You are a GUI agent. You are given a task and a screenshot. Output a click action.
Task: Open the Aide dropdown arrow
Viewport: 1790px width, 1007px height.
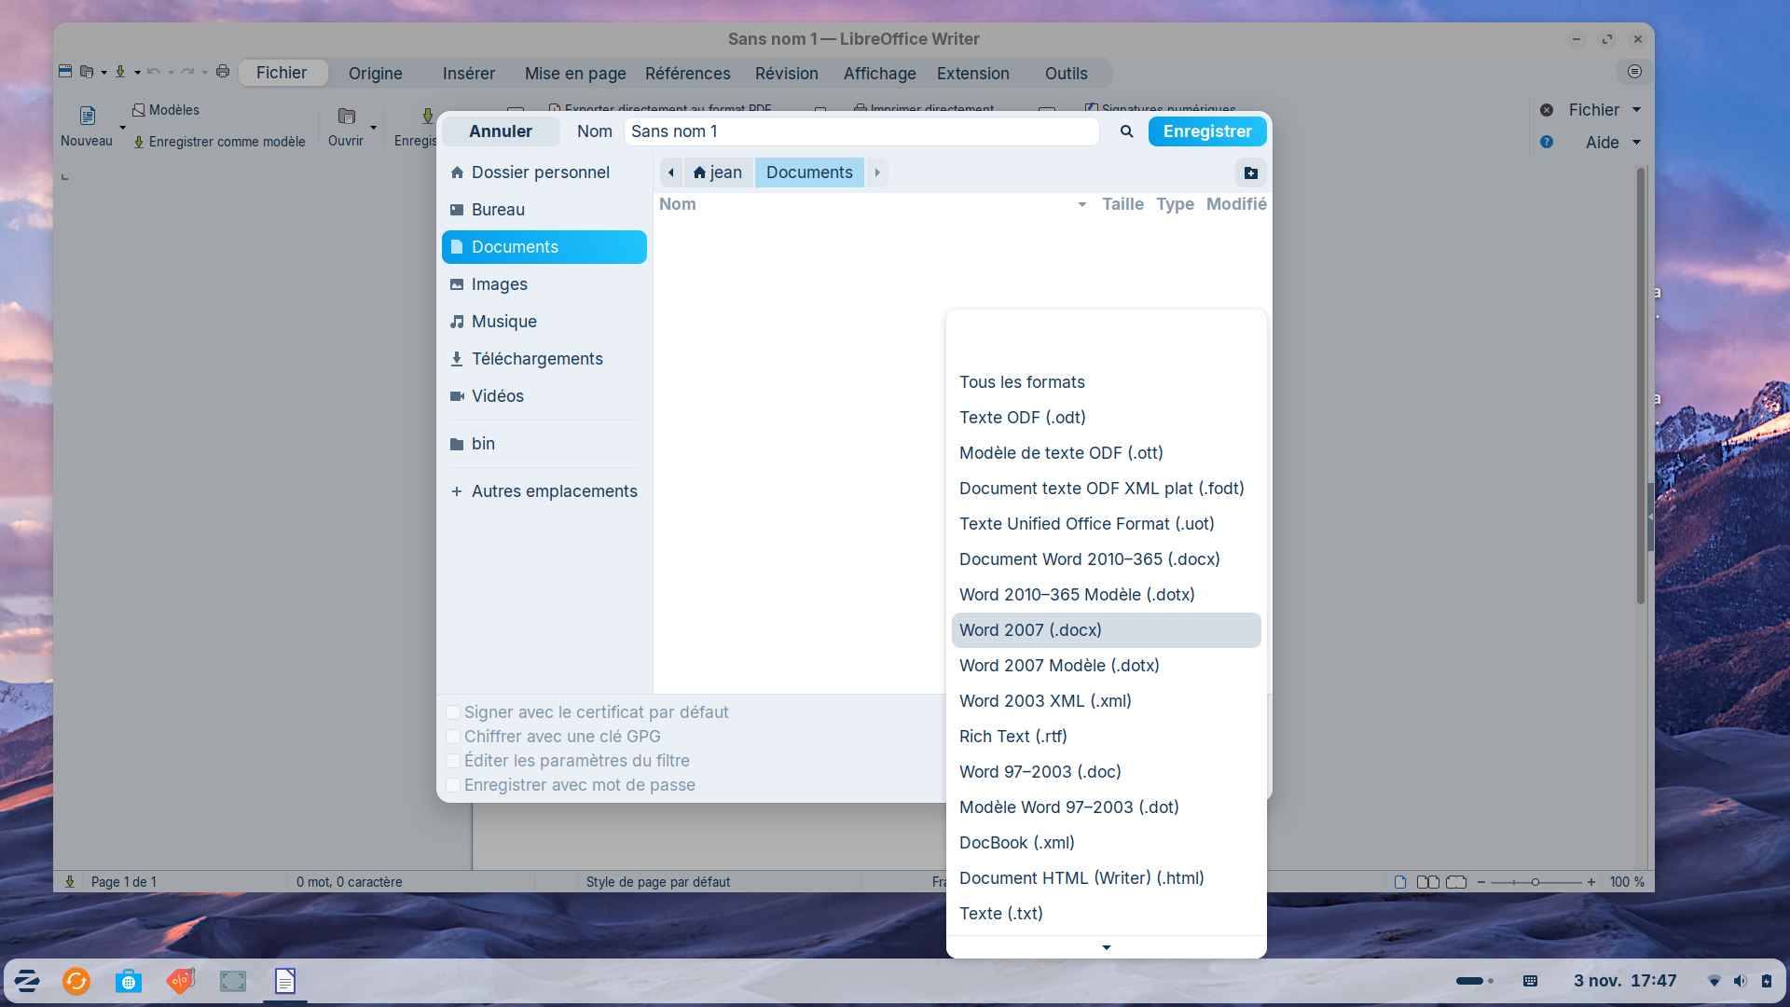point(1636,143)
